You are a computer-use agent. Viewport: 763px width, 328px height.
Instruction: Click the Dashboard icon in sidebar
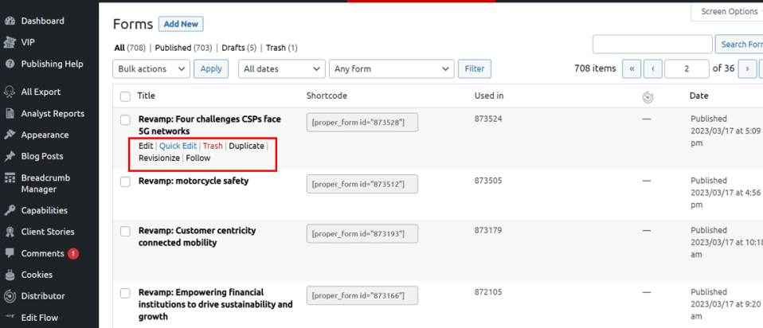tap(10, 21)
